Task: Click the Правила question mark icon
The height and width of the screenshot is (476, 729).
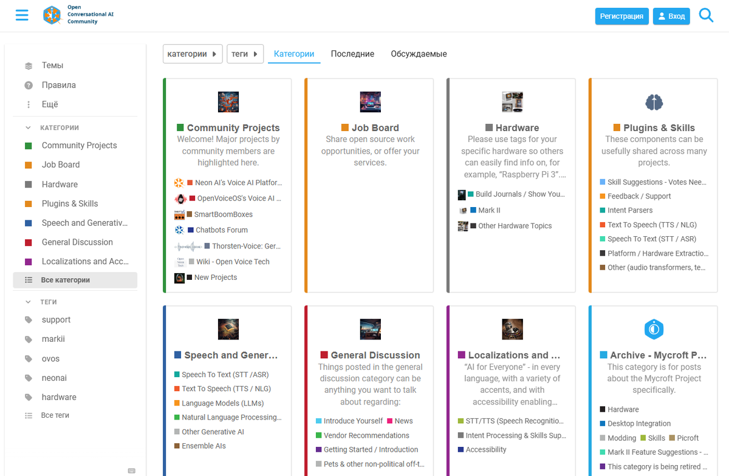Action: coord(29,85)
